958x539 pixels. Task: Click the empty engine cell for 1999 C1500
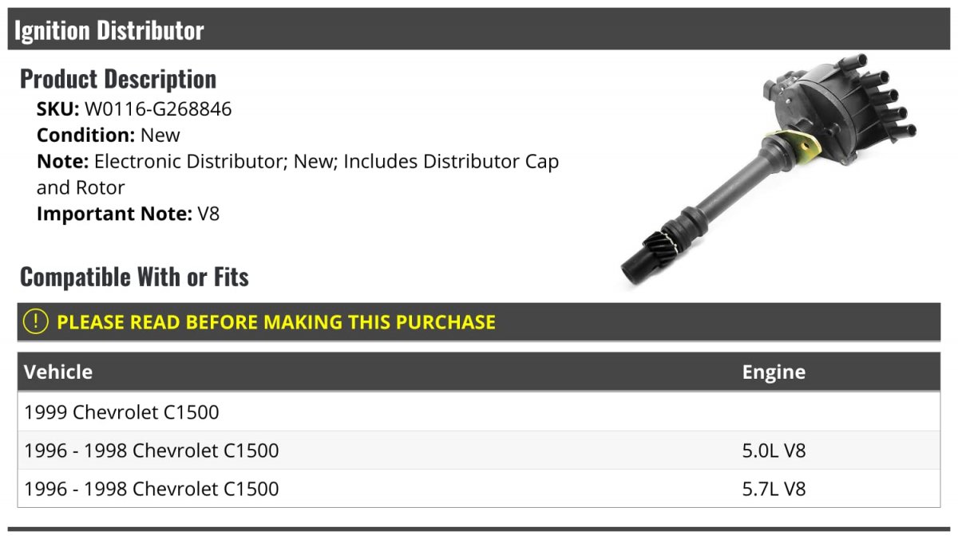(838, 412)
